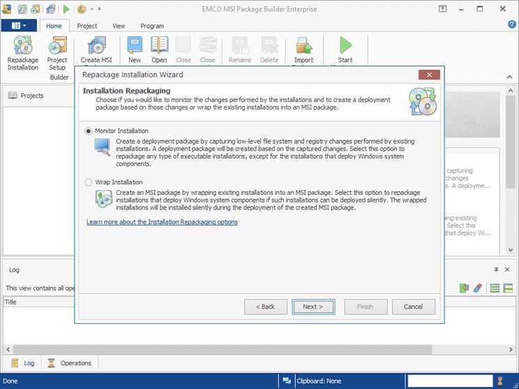Click the Cancel button in the wizard

[414, 307]
